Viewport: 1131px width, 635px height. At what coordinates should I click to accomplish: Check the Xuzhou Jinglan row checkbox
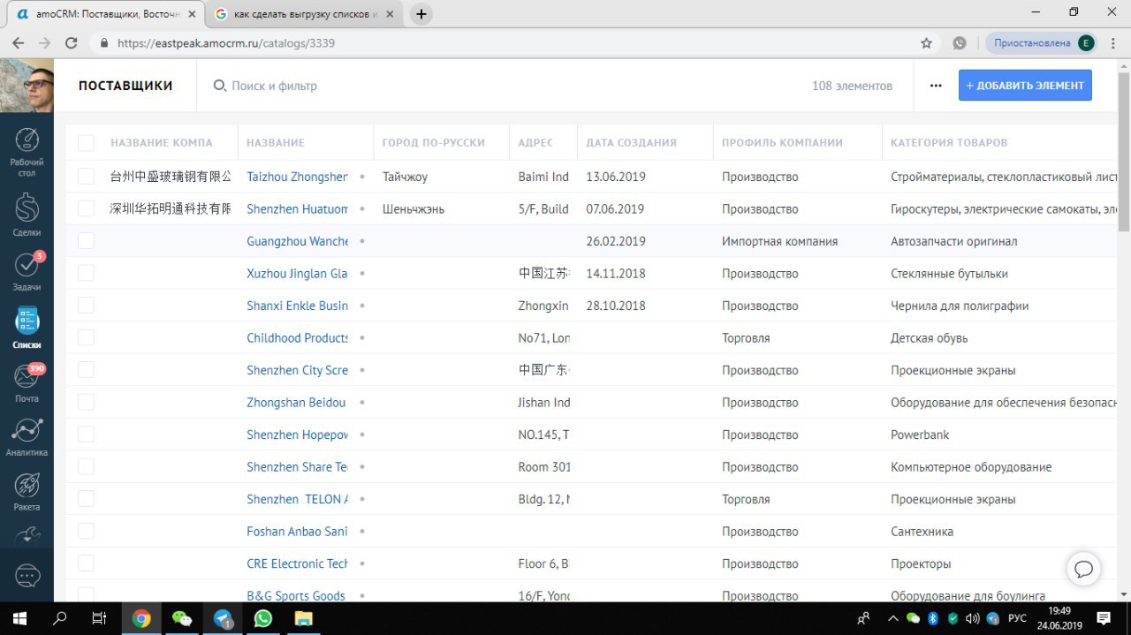point(86,273)
